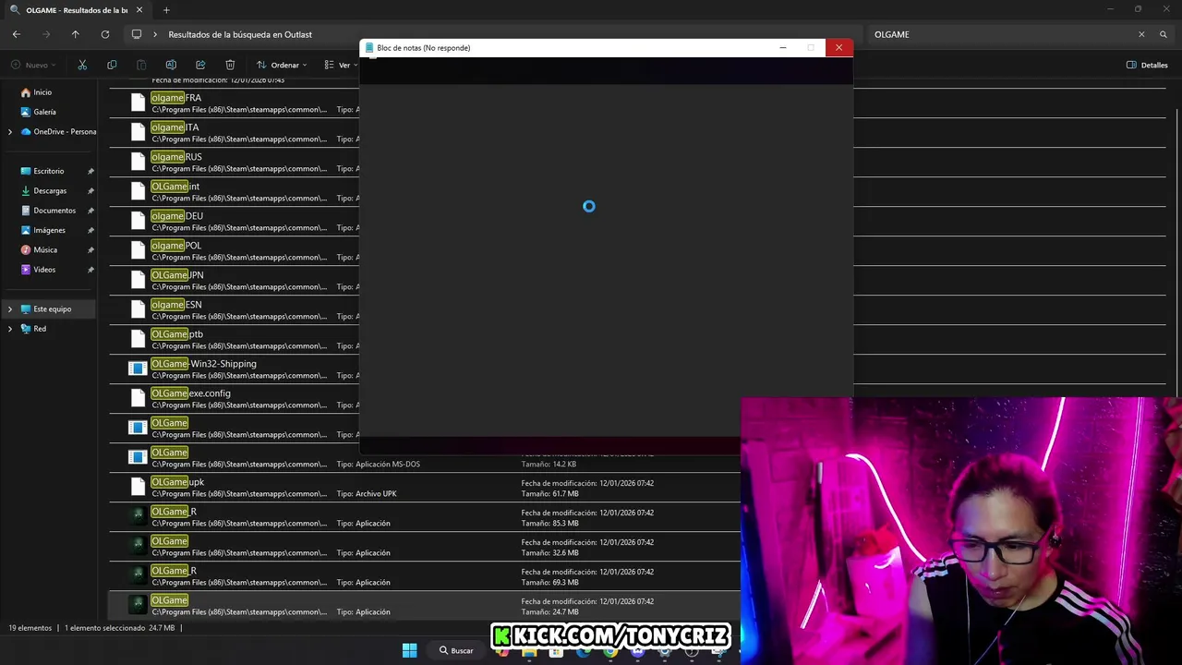Click the '19 elementos' status bar text
1182x665 pixels.
tap(30, 628)
